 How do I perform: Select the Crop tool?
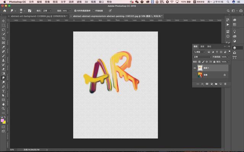point(3,38)
